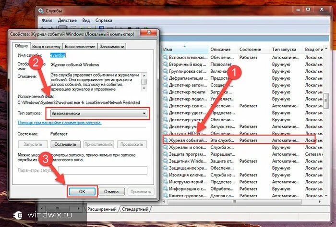Click gear icon of Защита програм... row

tap(165, 154)
